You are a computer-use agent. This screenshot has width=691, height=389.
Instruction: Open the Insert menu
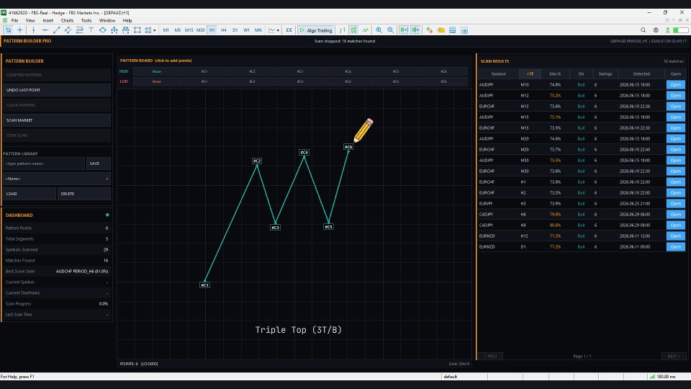coord(48,20)
